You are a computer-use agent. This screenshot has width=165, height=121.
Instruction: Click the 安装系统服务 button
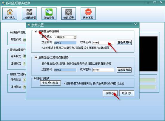50,83
